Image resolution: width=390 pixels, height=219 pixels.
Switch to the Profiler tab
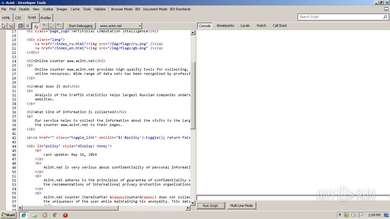click(46, 18)
